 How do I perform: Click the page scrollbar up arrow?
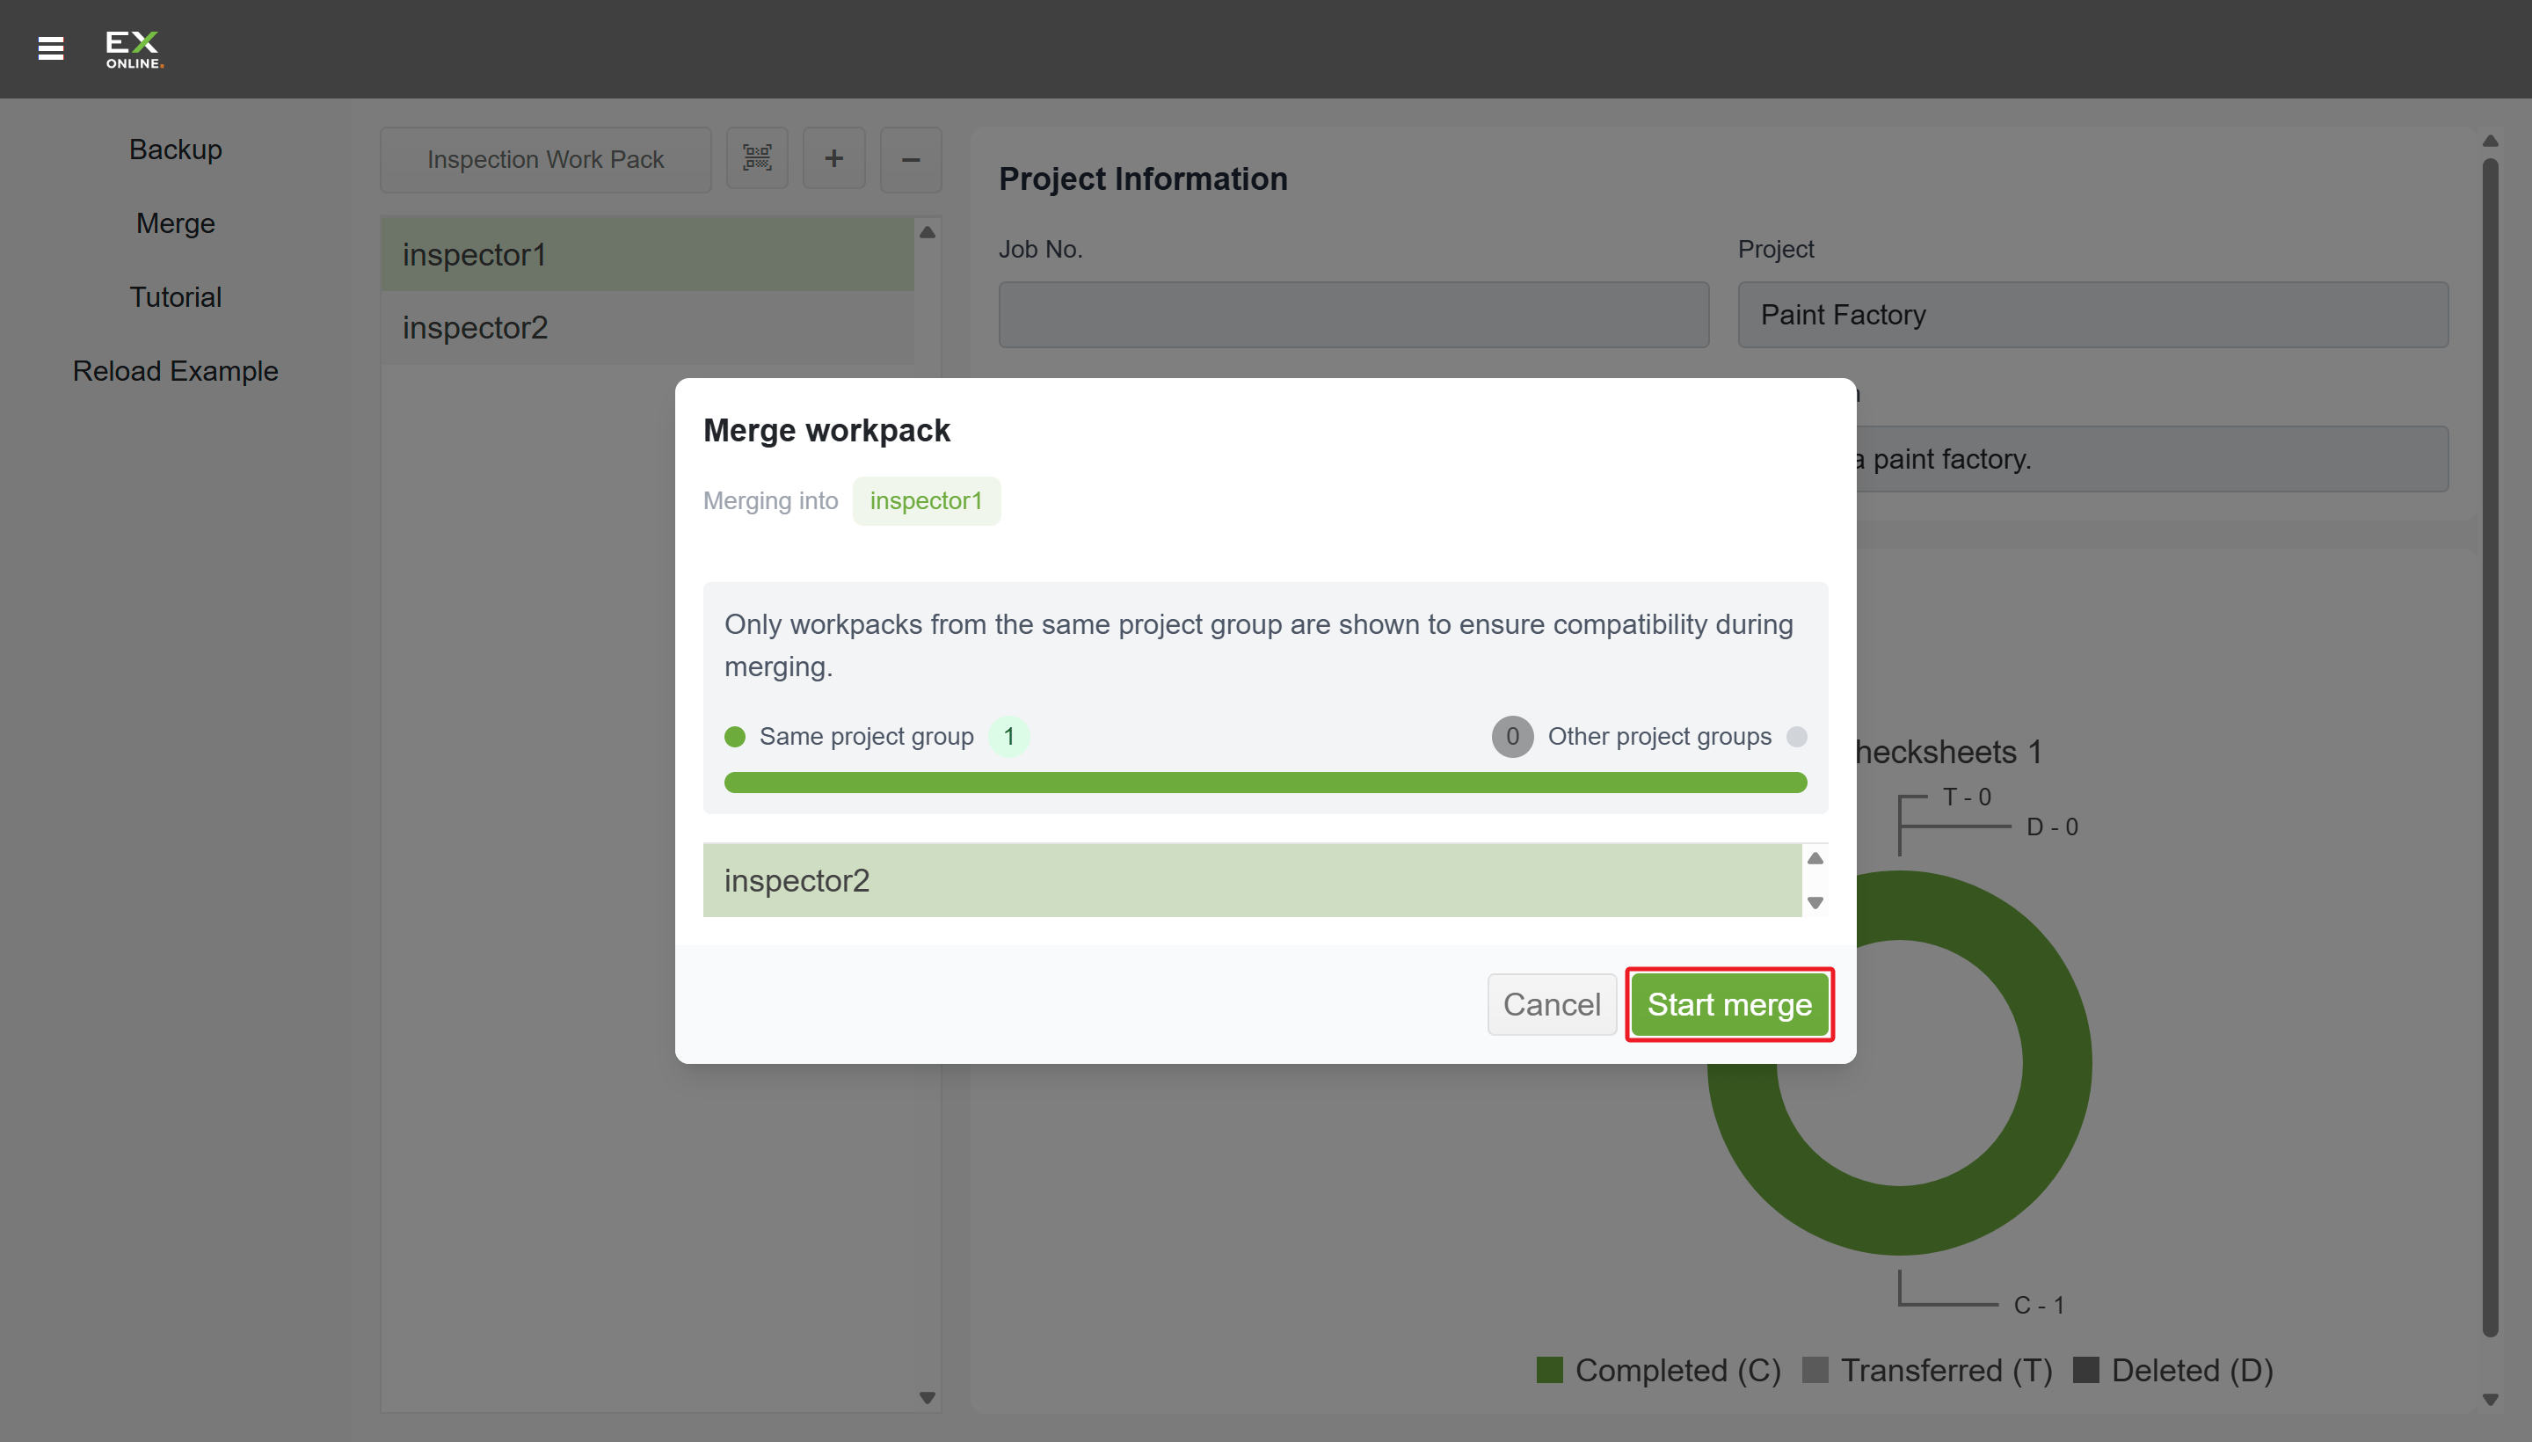coord(2490,141)
